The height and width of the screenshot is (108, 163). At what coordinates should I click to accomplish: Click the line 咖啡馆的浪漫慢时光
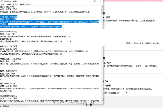coord(9,96)
